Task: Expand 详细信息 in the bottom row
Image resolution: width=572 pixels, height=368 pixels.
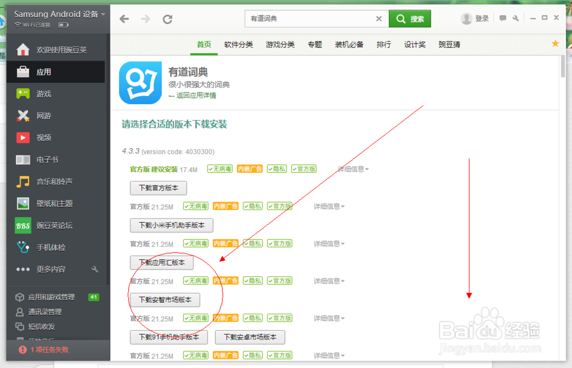Action: (x=329, y=355)
